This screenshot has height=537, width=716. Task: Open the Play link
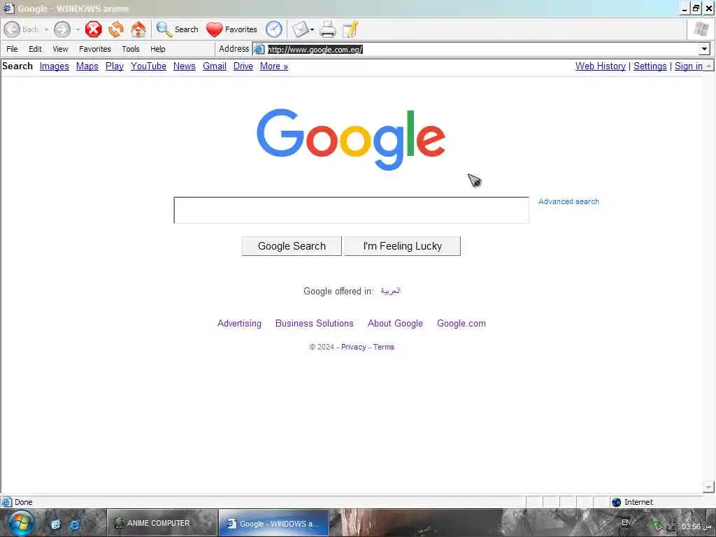[x=115, y=66]
